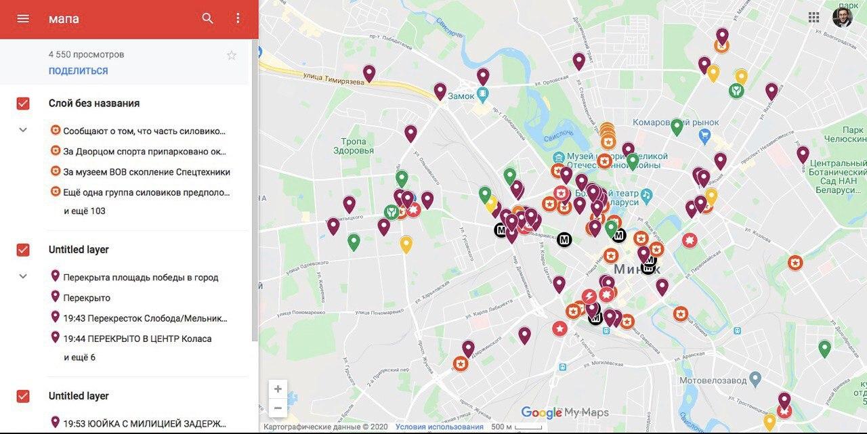Viewport: 867px width, 434px height.
Task: Open the three-dot options menu
Action: pos(238,18)
